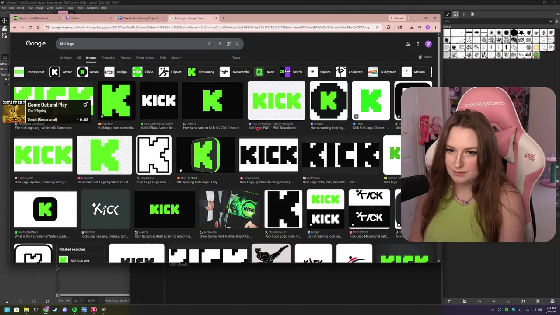Screen dimensions: 560x315
Task: Open browser extensions puzzle icon
Action: pyautogui.click(x=388, y=27)
